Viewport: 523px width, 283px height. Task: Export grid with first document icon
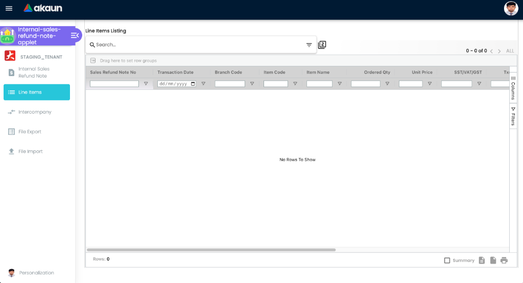click(482, 261)
